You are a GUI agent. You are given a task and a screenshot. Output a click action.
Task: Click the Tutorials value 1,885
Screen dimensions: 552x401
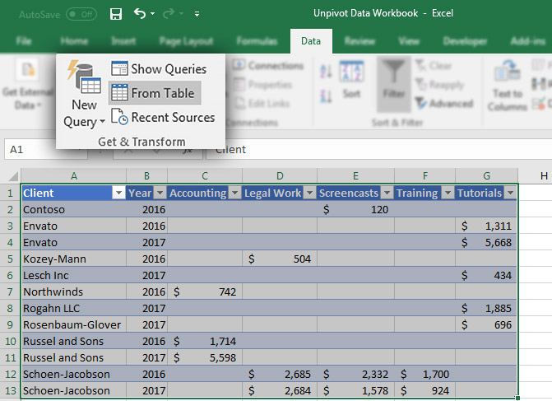pyautogui.click(x=486, y=308)
